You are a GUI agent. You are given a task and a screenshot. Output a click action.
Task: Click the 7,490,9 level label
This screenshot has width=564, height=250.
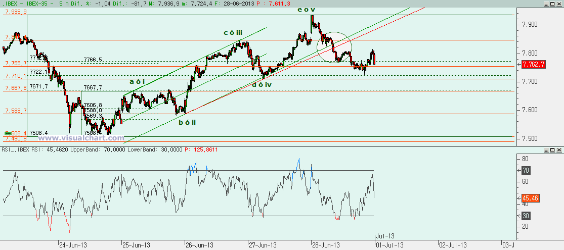16,139
